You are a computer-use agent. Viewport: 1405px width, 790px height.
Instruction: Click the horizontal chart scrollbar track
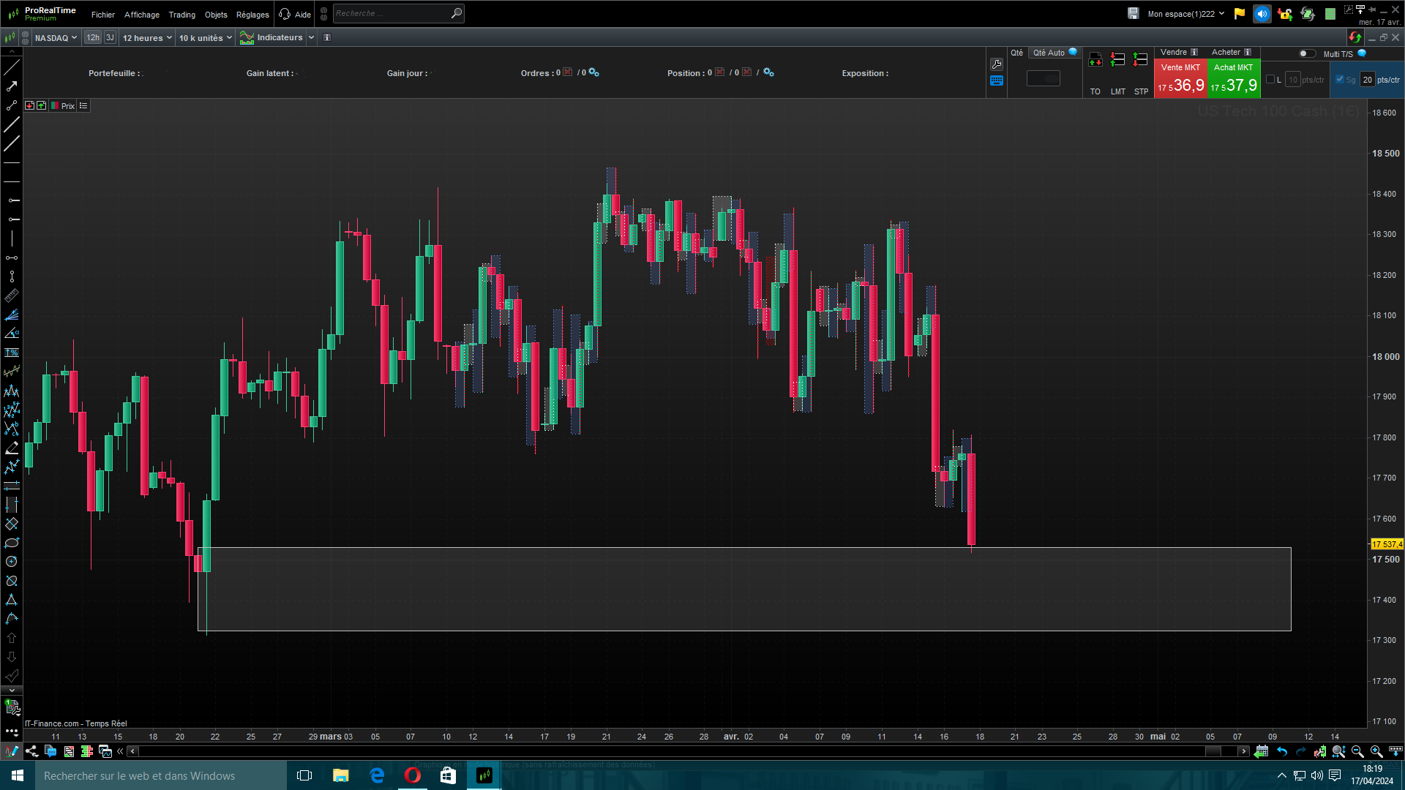click(x=659, y=751)
